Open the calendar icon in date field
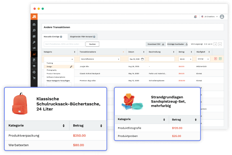Image resolution: width=232 pixels, height=155 pixels. point(142,59)
